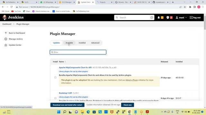Click the Installed column header
This screenshot has width=206, height=115.
coord(179,62)
